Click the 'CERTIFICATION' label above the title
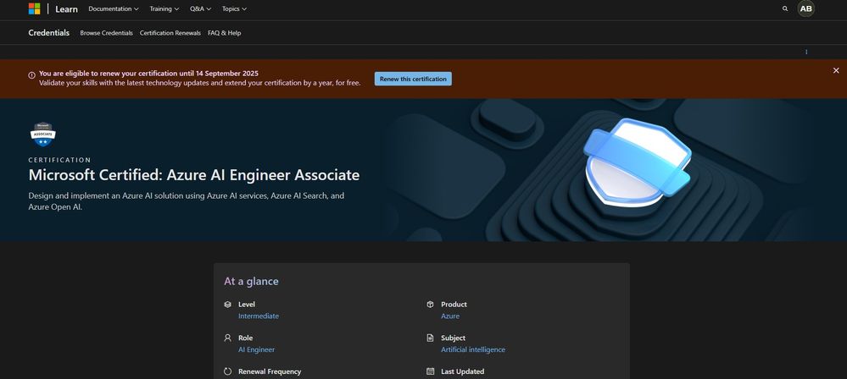Screen dimensions: 847x379 60,160
